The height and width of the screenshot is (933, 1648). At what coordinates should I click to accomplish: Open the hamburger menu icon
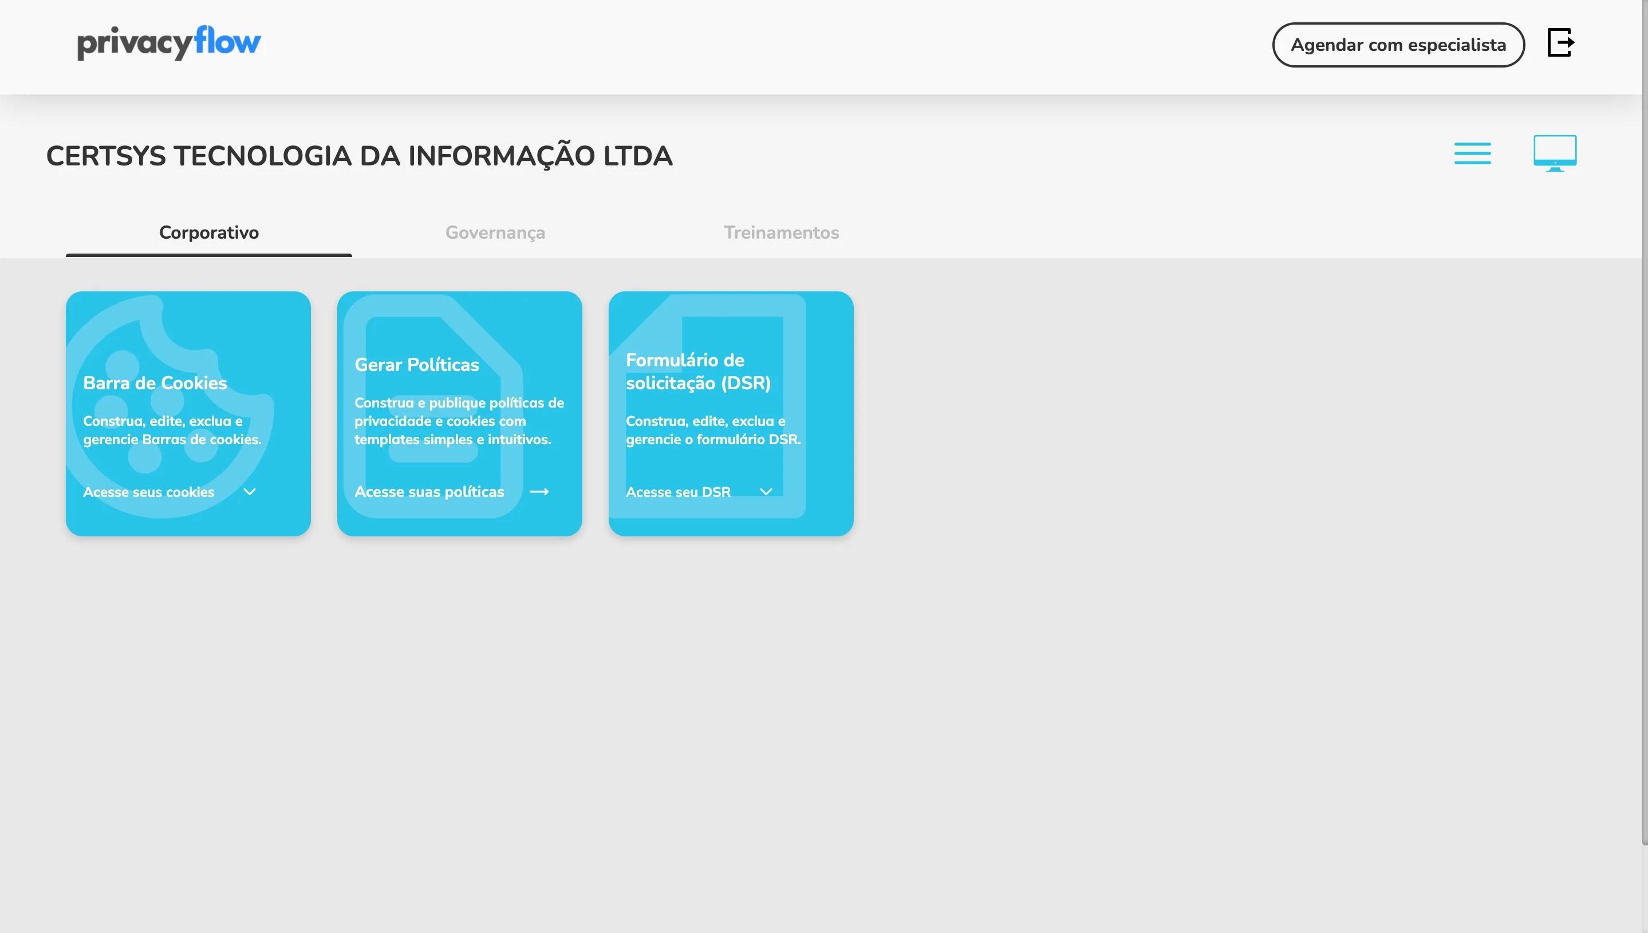(x=1472, y=154)
